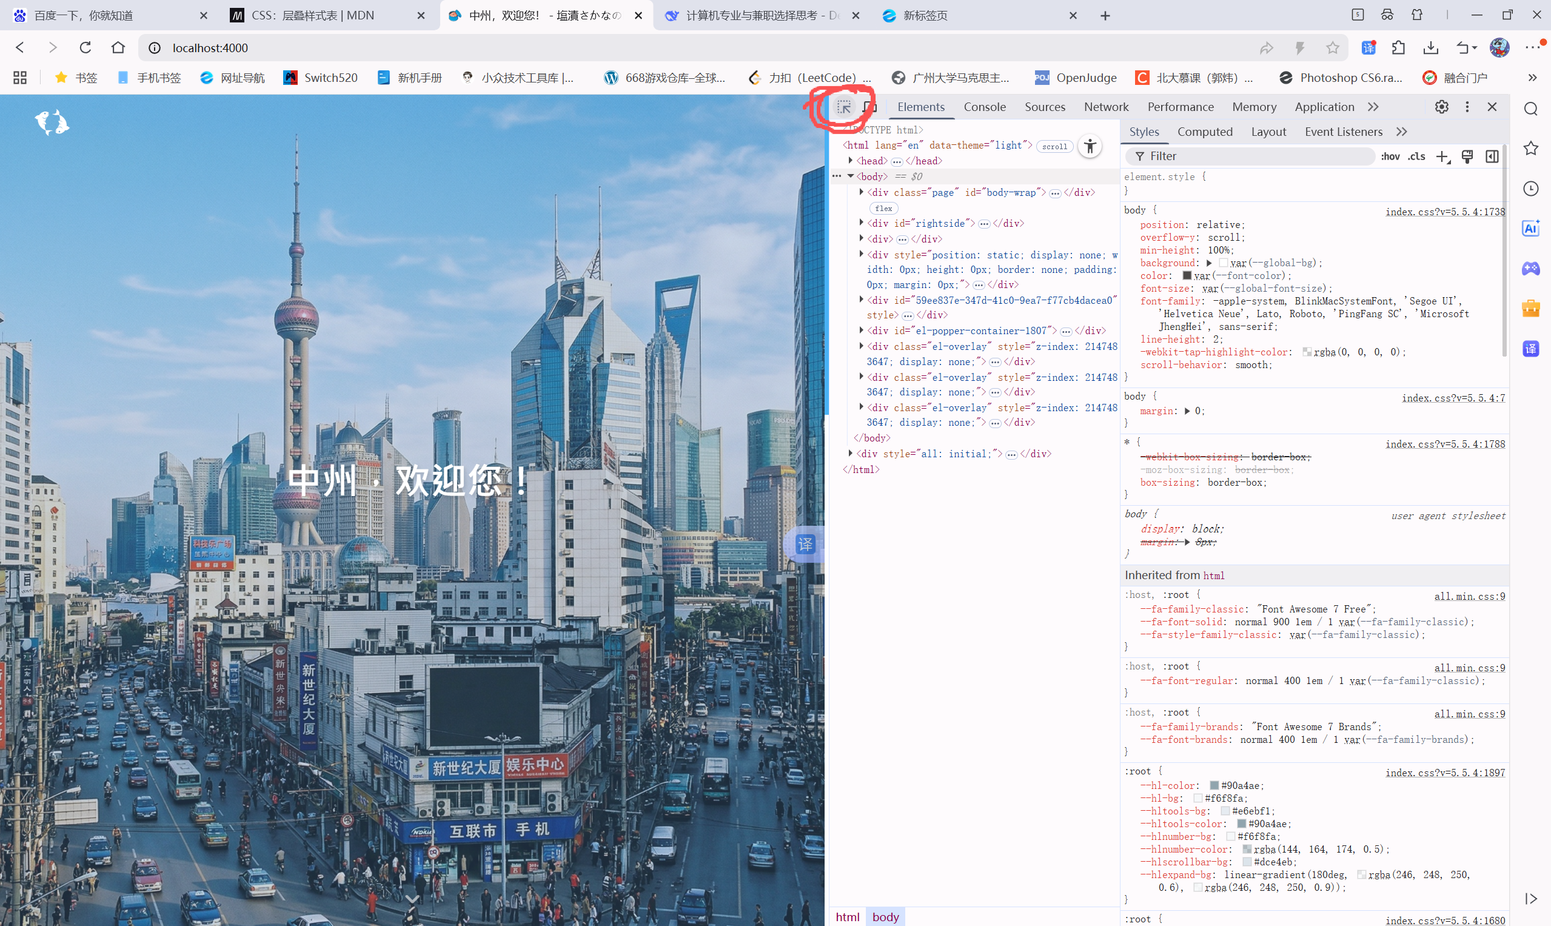Screen dimensions: 1551x926
Task: Toggle the device toolbar icon
Action: (870, 107)
